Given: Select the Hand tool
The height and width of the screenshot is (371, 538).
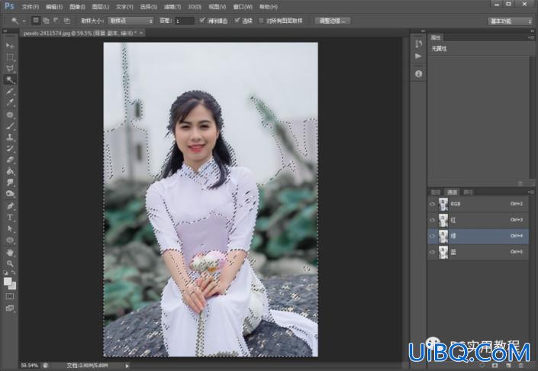Looking at the screenshot, I should coord(10,253).
